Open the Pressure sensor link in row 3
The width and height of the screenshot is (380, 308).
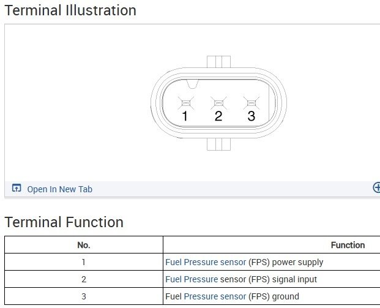click(x=215, y=296)
